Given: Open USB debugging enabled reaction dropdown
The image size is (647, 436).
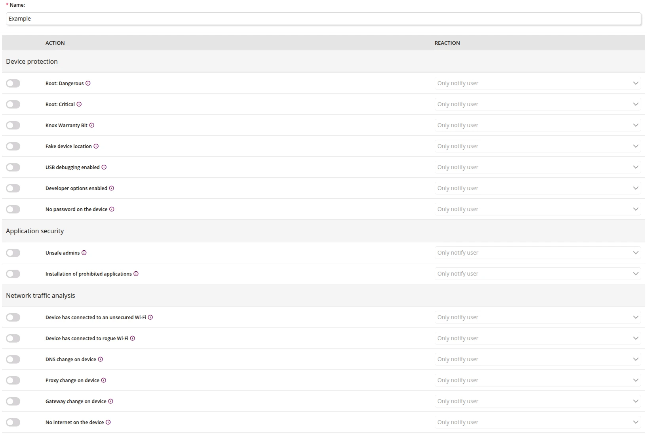Looking at the screenshot, I should point(538,167).
